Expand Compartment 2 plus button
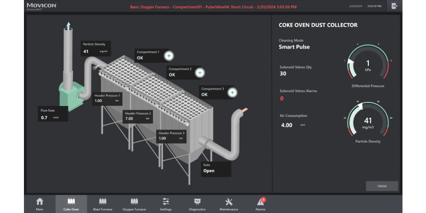This screenshot has height=213, width=426. click(200, 73)
